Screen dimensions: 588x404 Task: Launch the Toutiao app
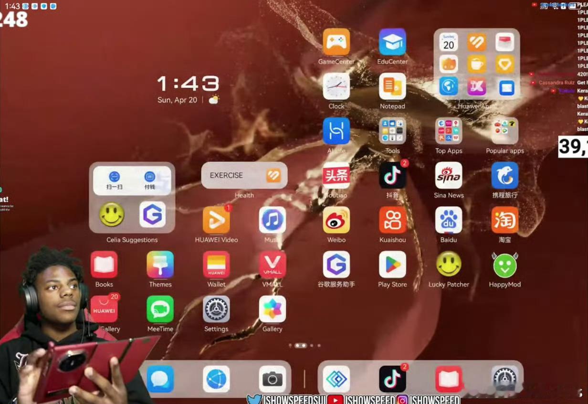[x=336, y=175]
